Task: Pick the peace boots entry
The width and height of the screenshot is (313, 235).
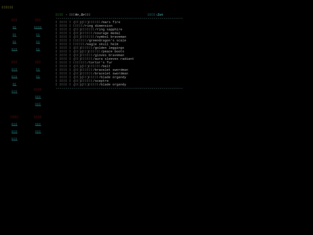Action: click(90, 52)
